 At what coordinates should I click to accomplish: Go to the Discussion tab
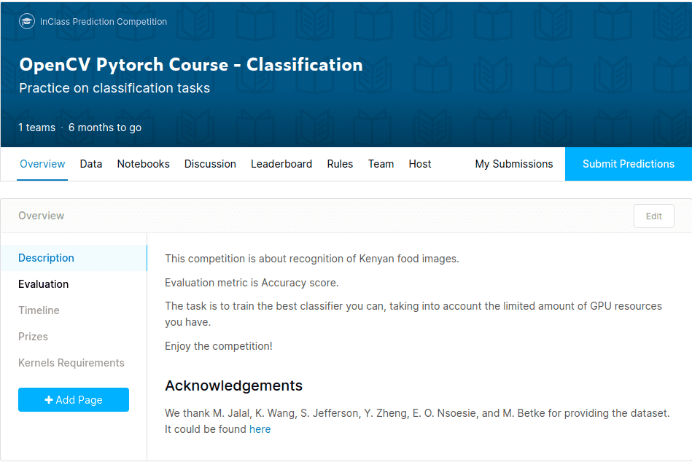[210, 164]
